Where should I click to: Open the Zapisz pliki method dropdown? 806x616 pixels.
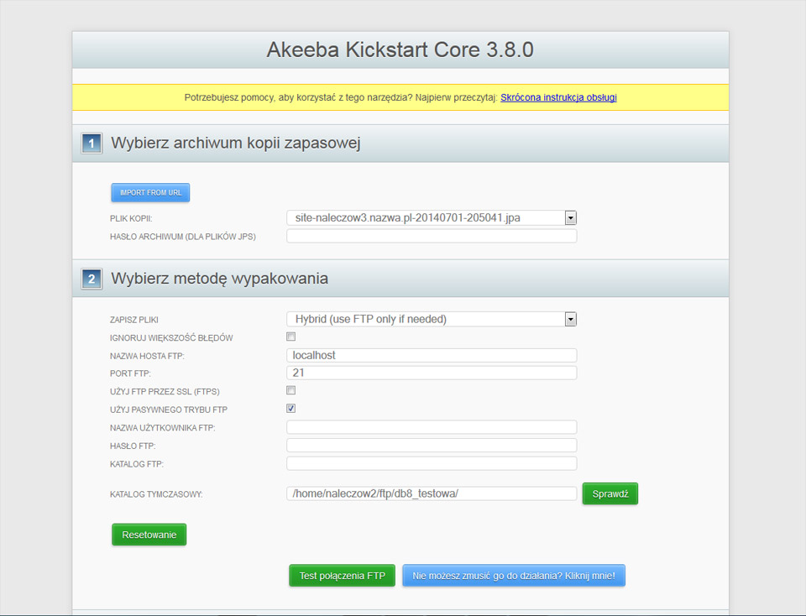point(432,319)
